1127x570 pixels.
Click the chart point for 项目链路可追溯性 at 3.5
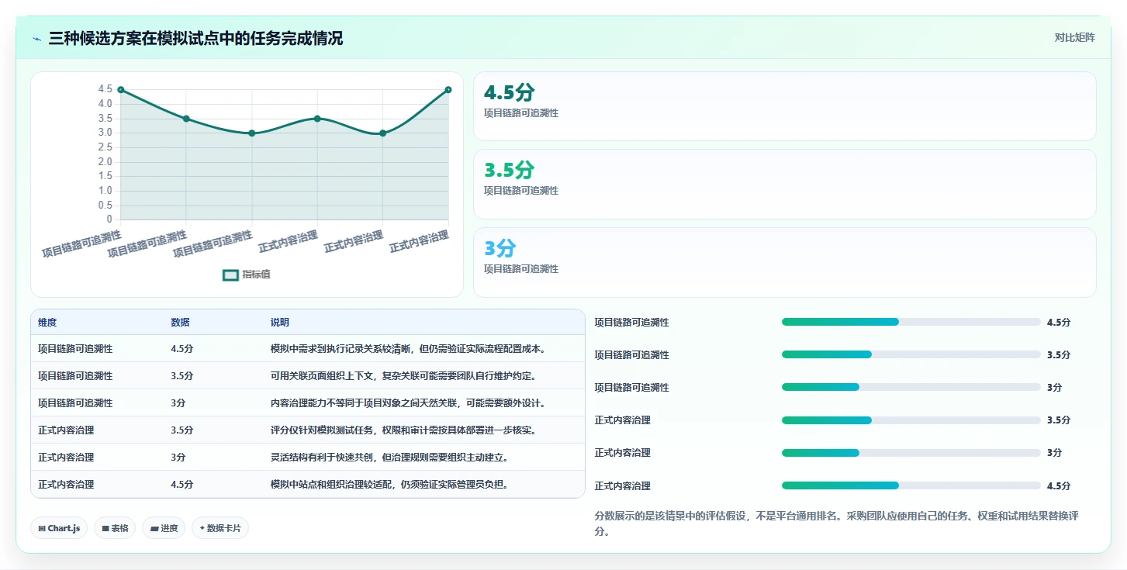[186, 119]
